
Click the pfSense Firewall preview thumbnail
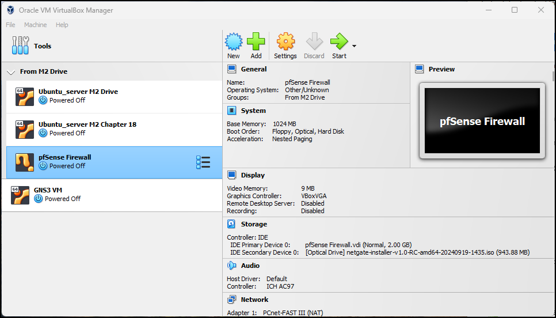pos(482,120)
